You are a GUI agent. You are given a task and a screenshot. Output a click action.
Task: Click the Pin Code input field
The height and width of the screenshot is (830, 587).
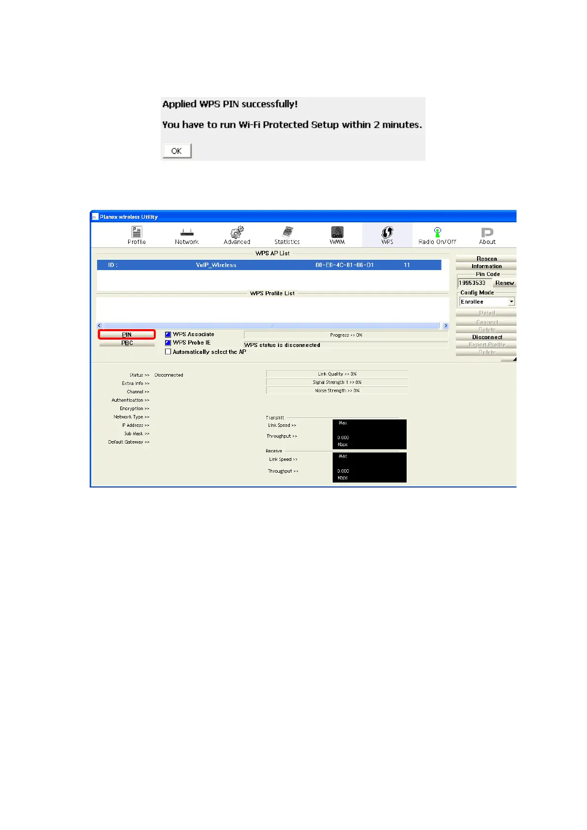click(474, 283)
